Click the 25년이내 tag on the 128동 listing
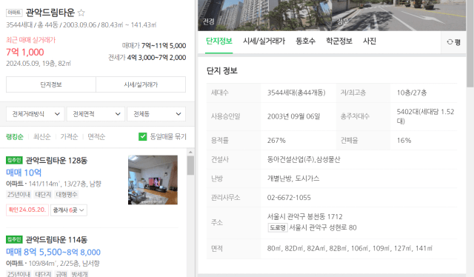Viewport: 474px width, 277px height. [x=19, y=195]
